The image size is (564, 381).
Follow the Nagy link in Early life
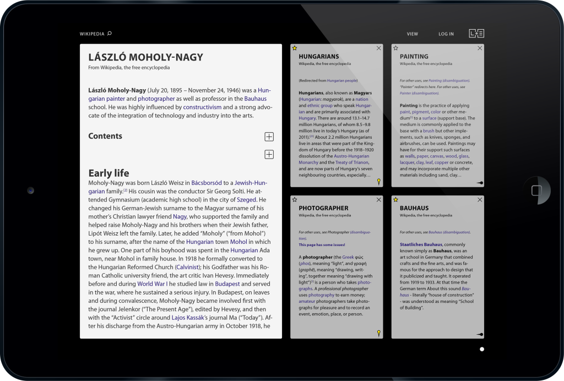click(180, 217)
